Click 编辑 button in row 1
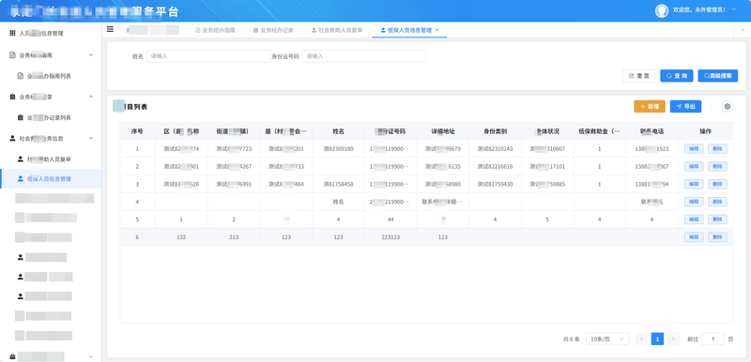 pos(694,149)
